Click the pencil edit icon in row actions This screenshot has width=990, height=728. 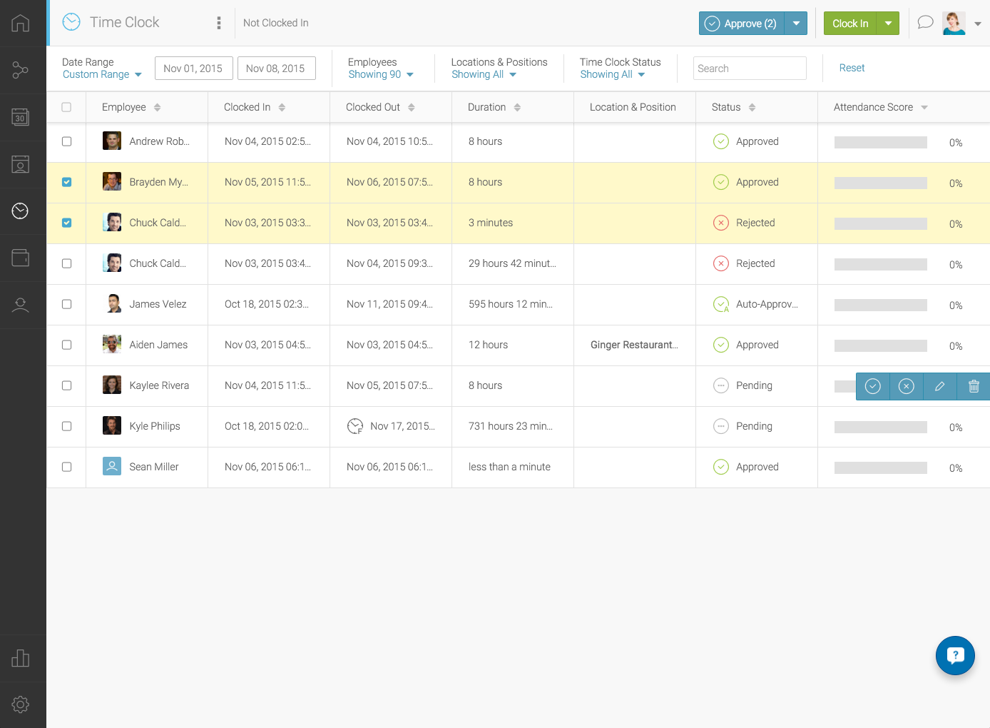pyautogui.click(x=939, y=386)
